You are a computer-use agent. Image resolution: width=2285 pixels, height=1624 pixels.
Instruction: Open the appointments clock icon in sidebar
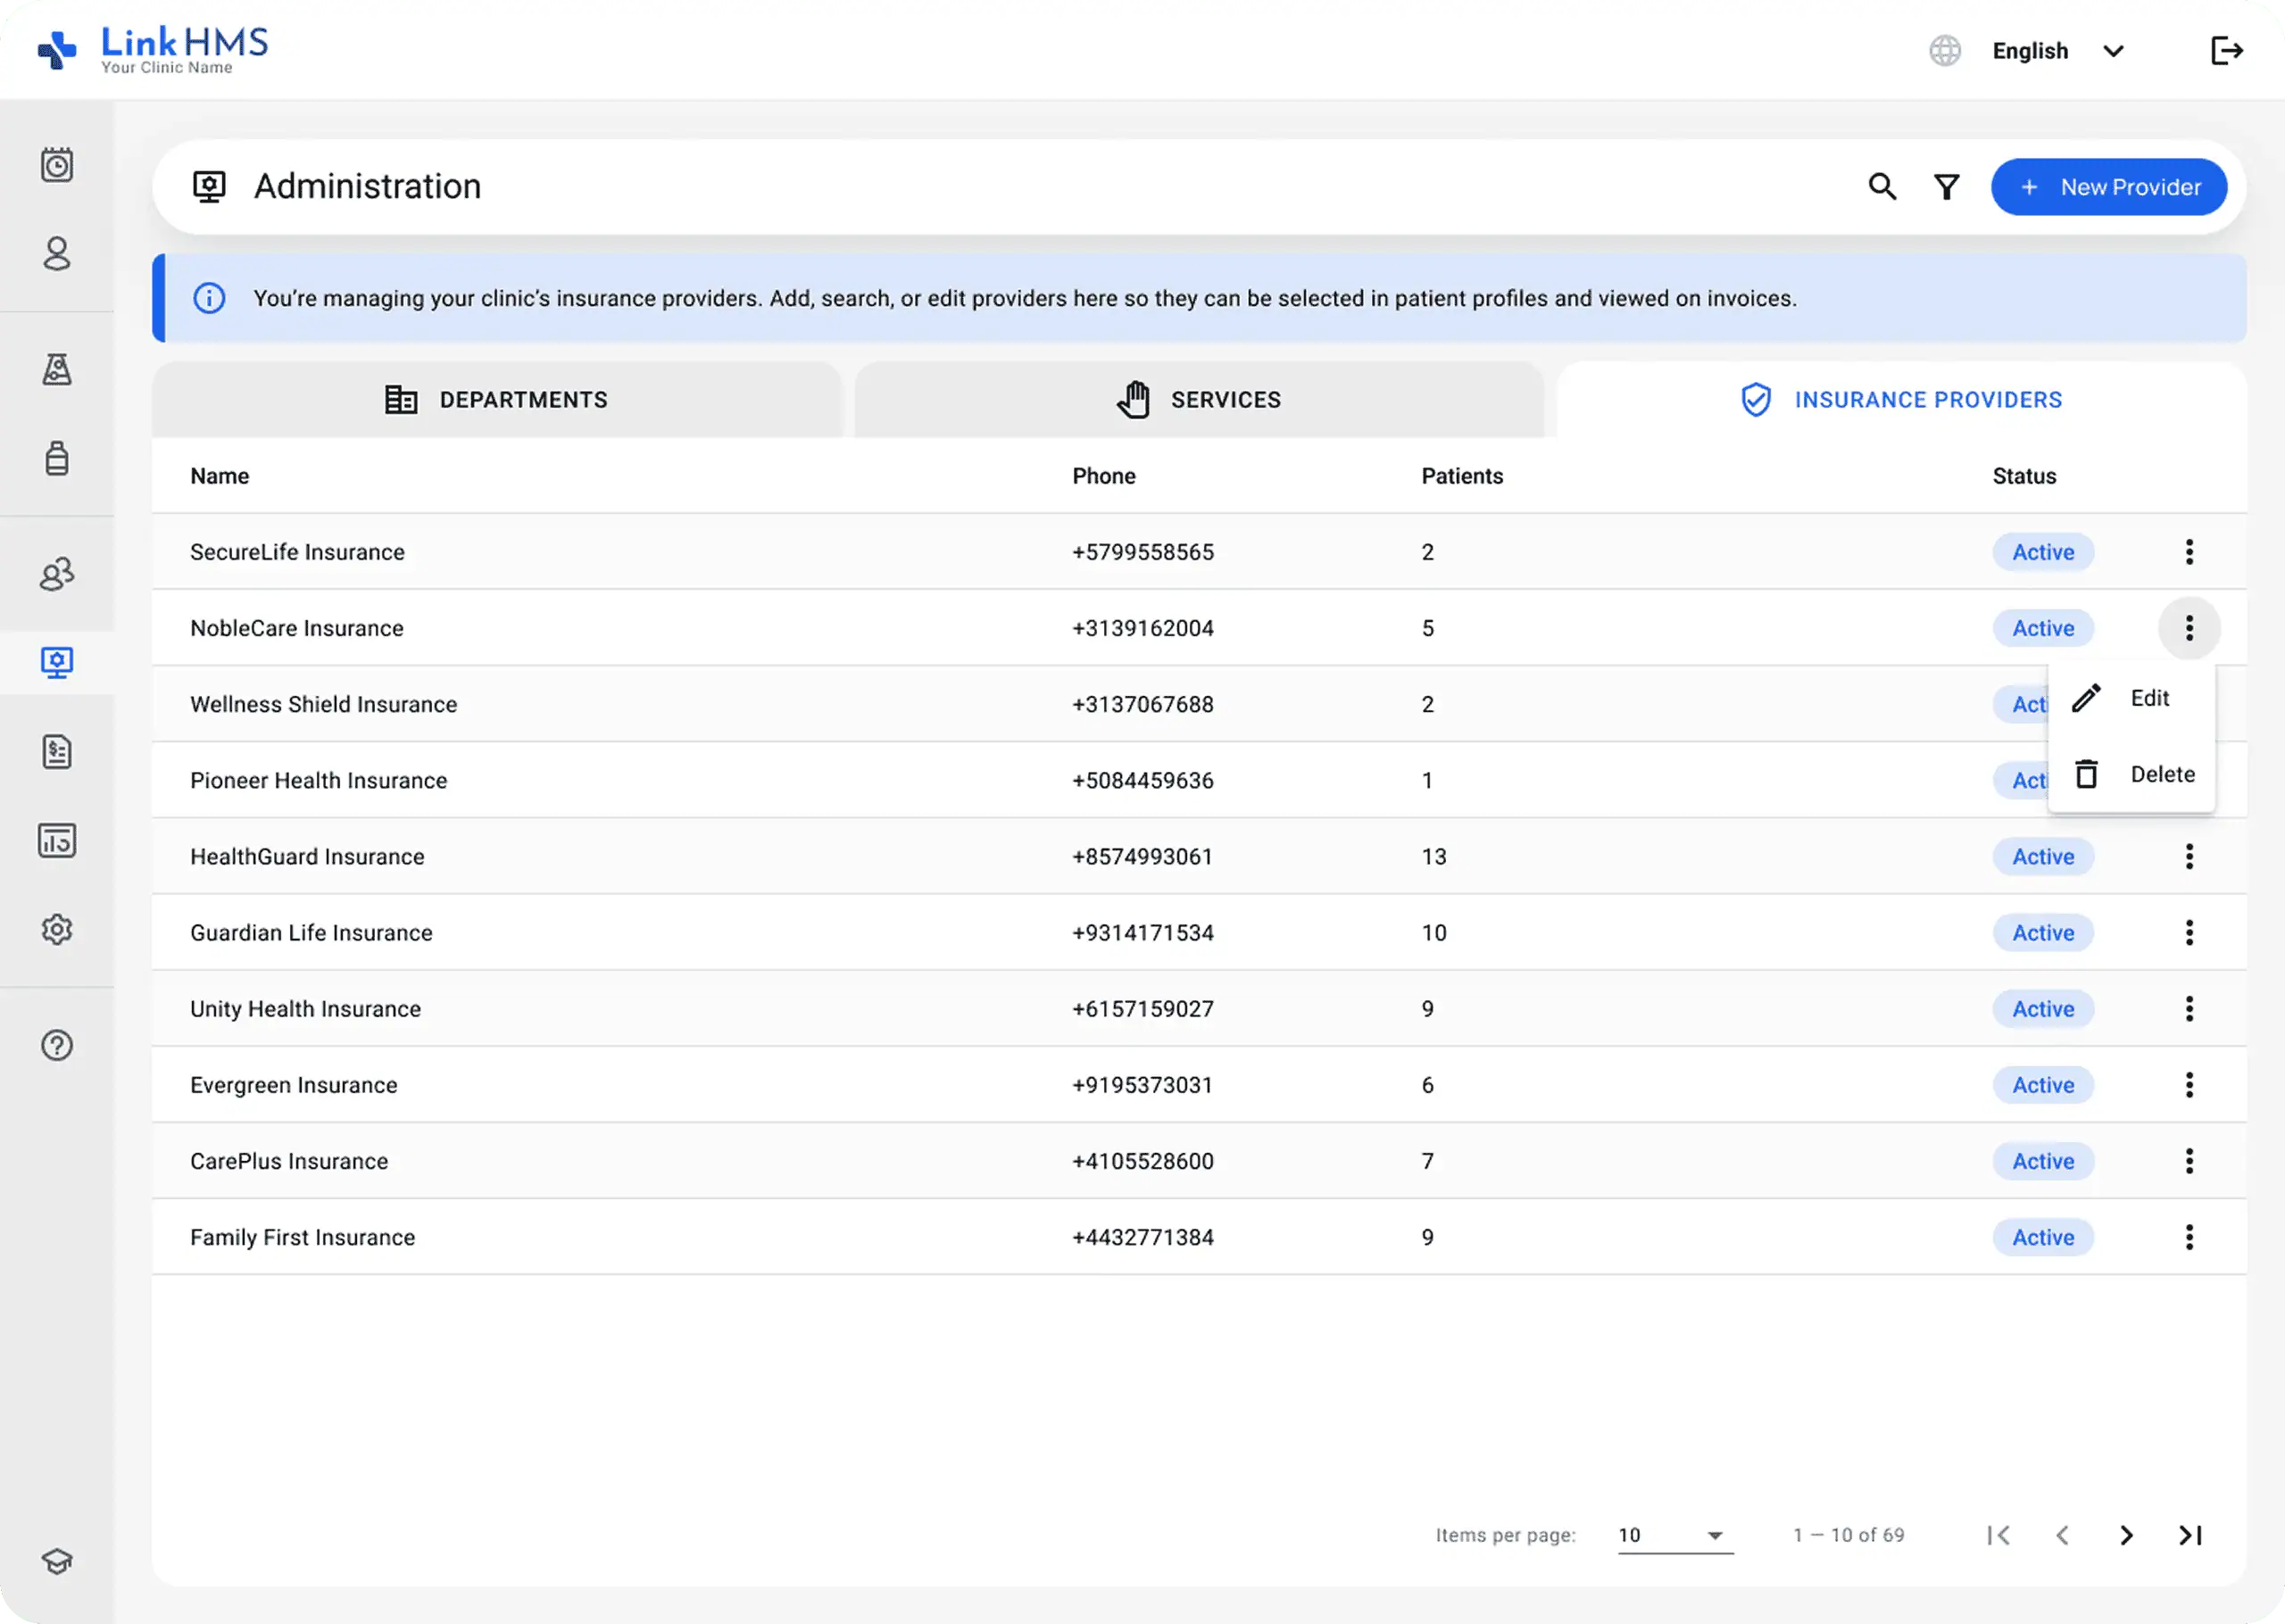tap(57, 165)
